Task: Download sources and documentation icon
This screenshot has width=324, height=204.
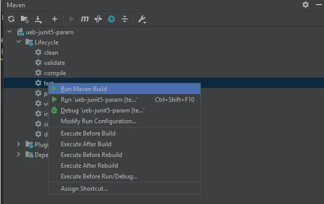Action: tap(38, 19)
